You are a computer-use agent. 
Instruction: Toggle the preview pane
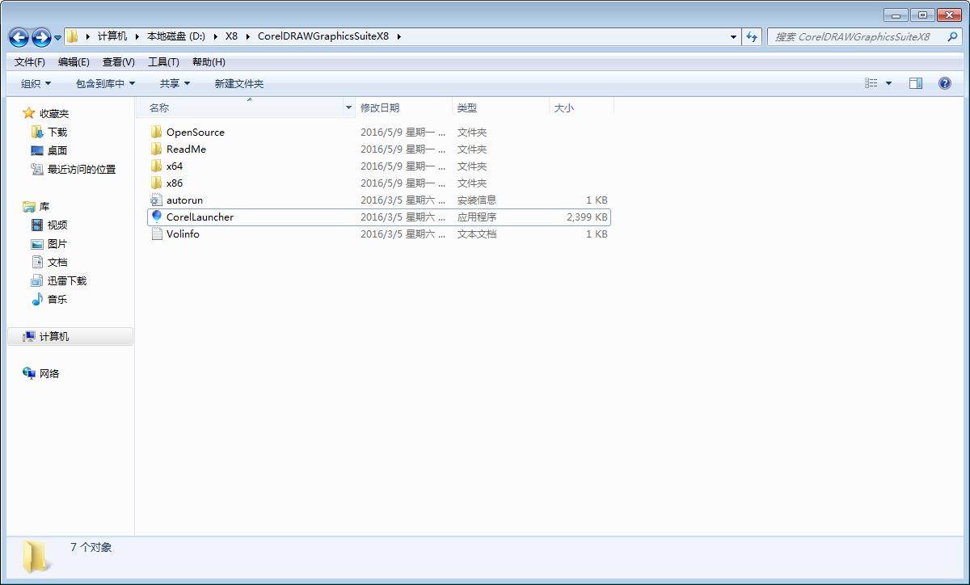(x=916, y=82)
